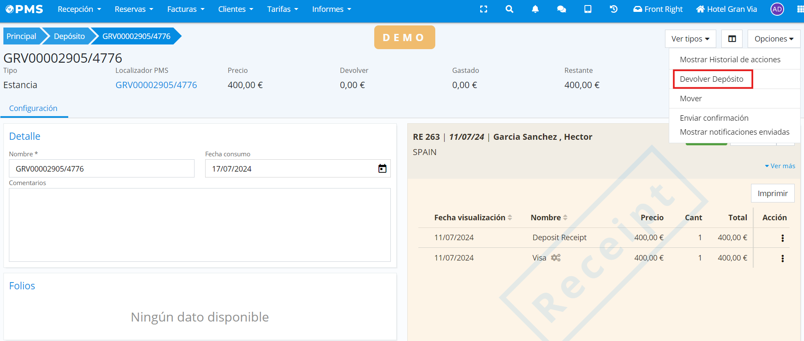Click the column layout toggle icon
This screenshot has width=804, height=341.
pyautogui.click(x=732, y=39)
